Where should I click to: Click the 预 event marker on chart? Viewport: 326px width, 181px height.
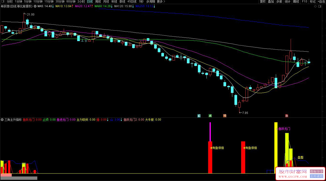coord(225,116)
